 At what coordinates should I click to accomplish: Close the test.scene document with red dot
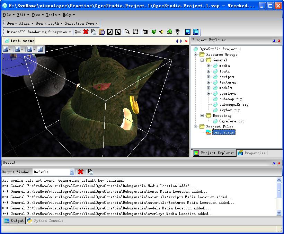click(x=186, y=41)
